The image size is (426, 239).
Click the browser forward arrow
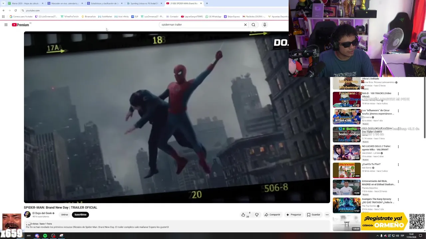point(9,10)
